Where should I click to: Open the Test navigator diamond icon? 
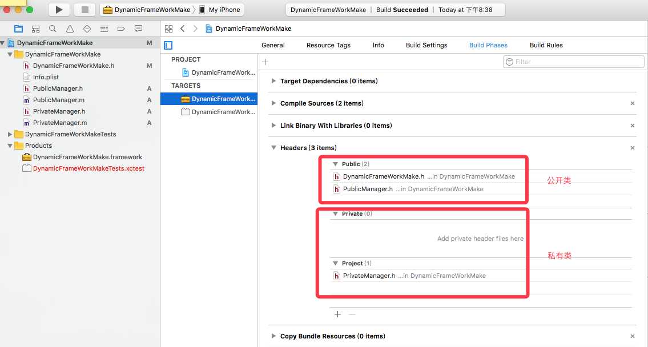[x=87, y=29]
